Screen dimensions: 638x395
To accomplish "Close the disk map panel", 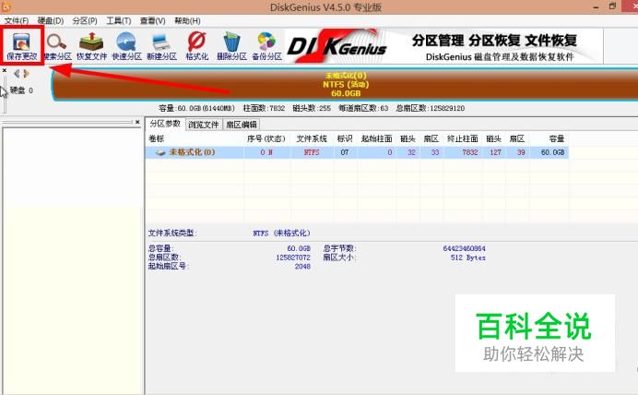I will (5, 70).
